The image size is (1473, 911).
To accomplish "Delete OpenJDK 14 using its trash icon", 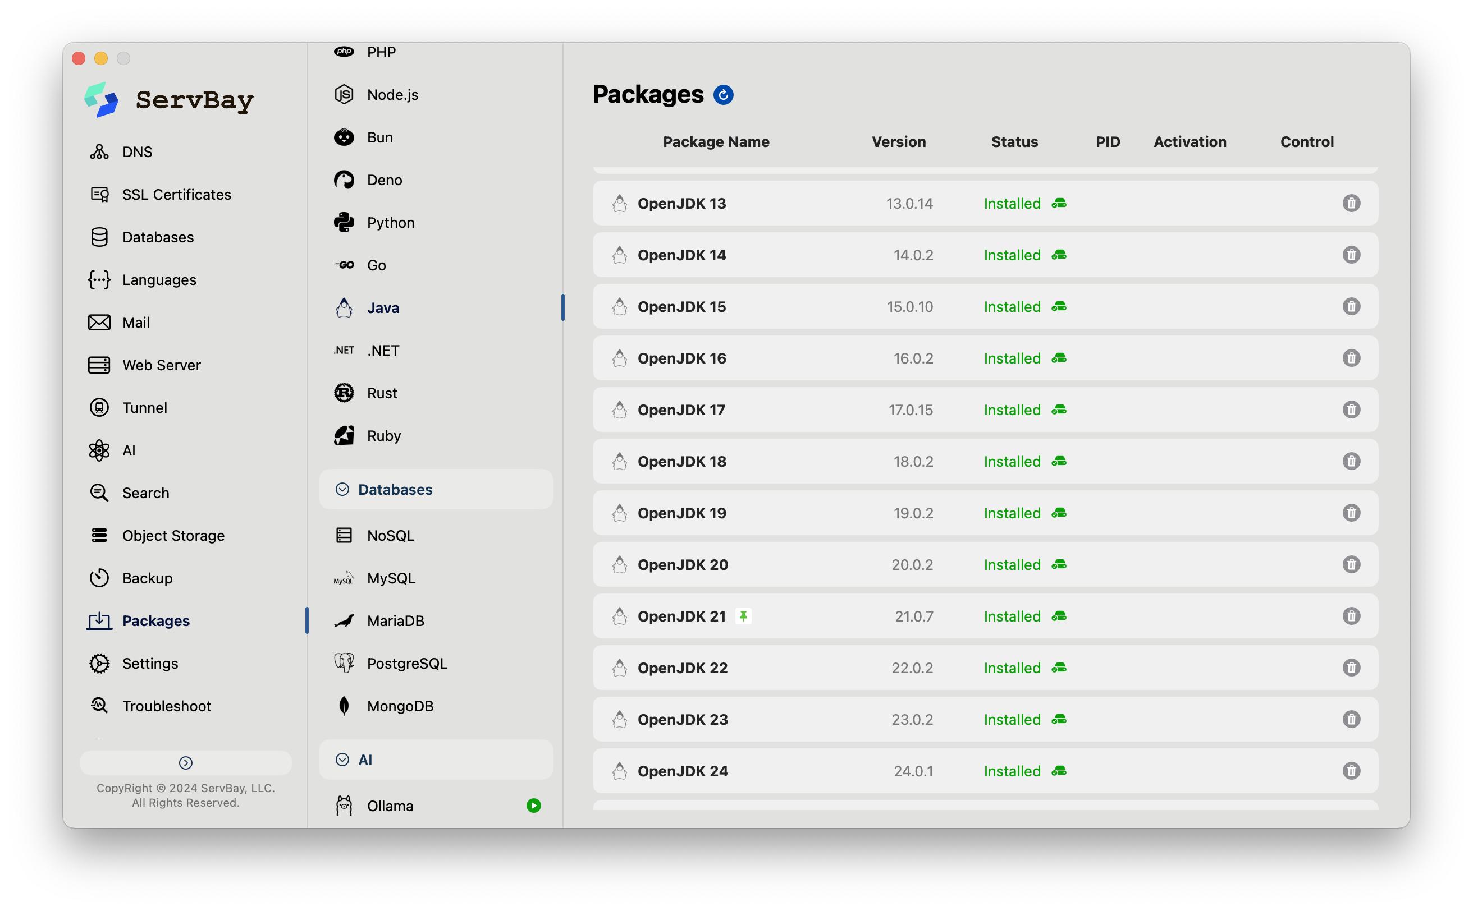I will (1351, 255).
